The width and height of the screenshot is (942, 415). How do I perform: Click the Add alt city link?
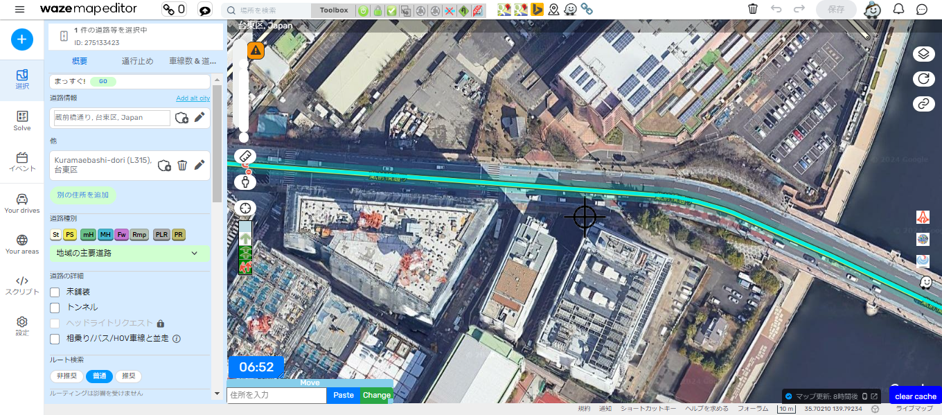(x=193, y=98)
